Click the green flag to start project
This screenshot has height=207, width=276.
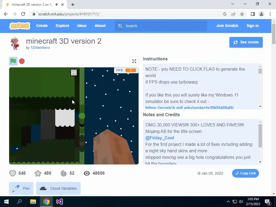click(13, 61)
